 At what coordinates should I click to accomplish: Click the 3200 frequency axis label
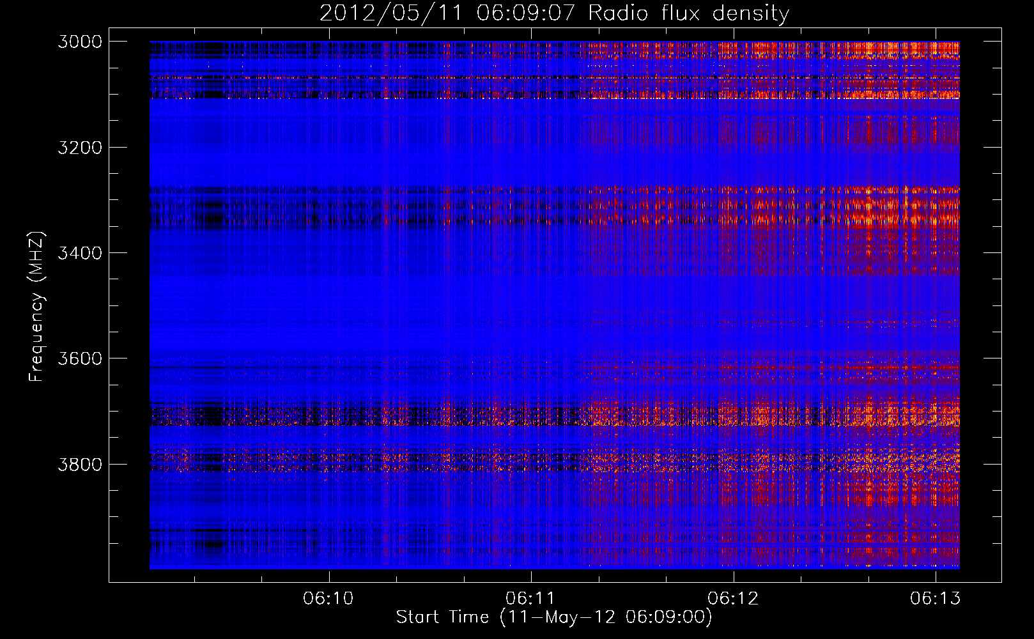click(80, 148)
